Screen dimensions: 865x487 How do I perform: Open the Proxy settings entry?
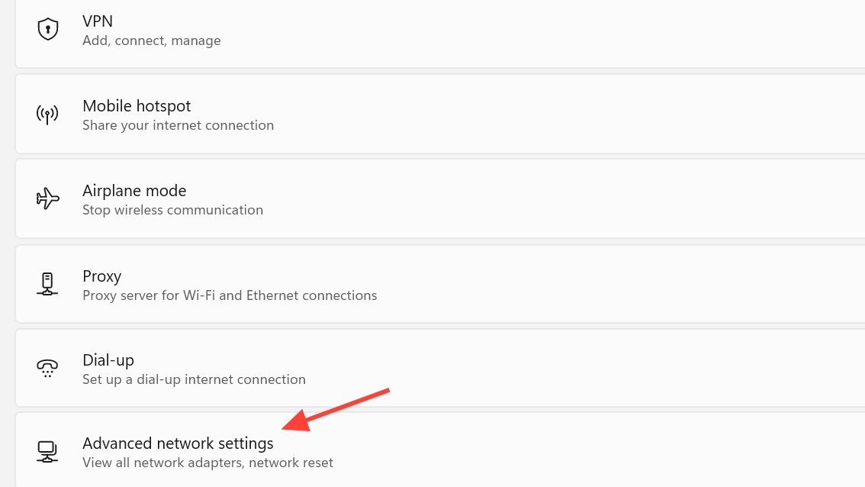point(102,276)
